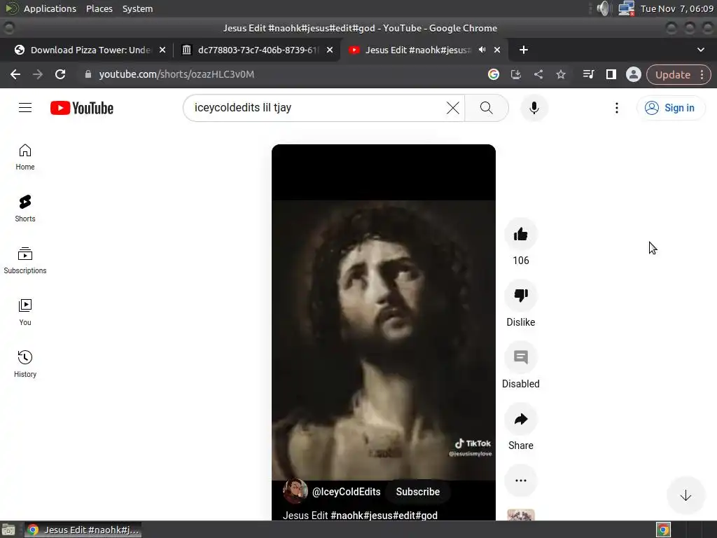Share the Jesus Edit short

coord(521,419)
